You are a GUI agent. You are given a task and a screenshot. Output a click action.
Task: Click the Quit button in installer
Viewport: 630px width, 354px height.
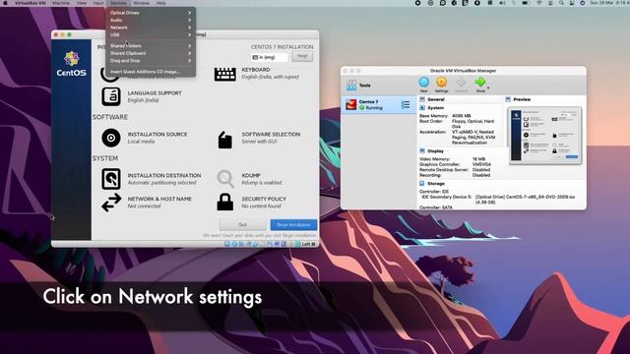coord(242,225)
